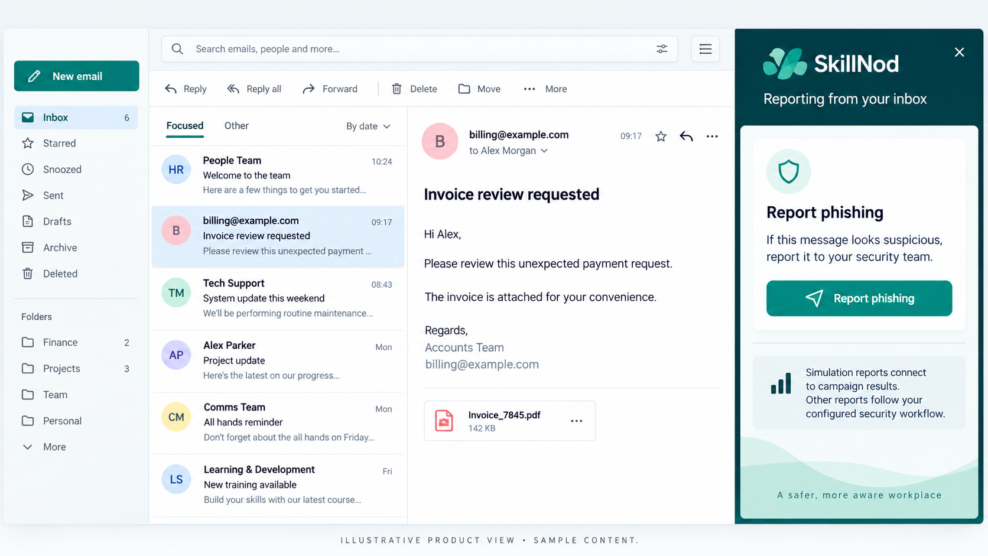Move the email to a folder

point(479,89)
